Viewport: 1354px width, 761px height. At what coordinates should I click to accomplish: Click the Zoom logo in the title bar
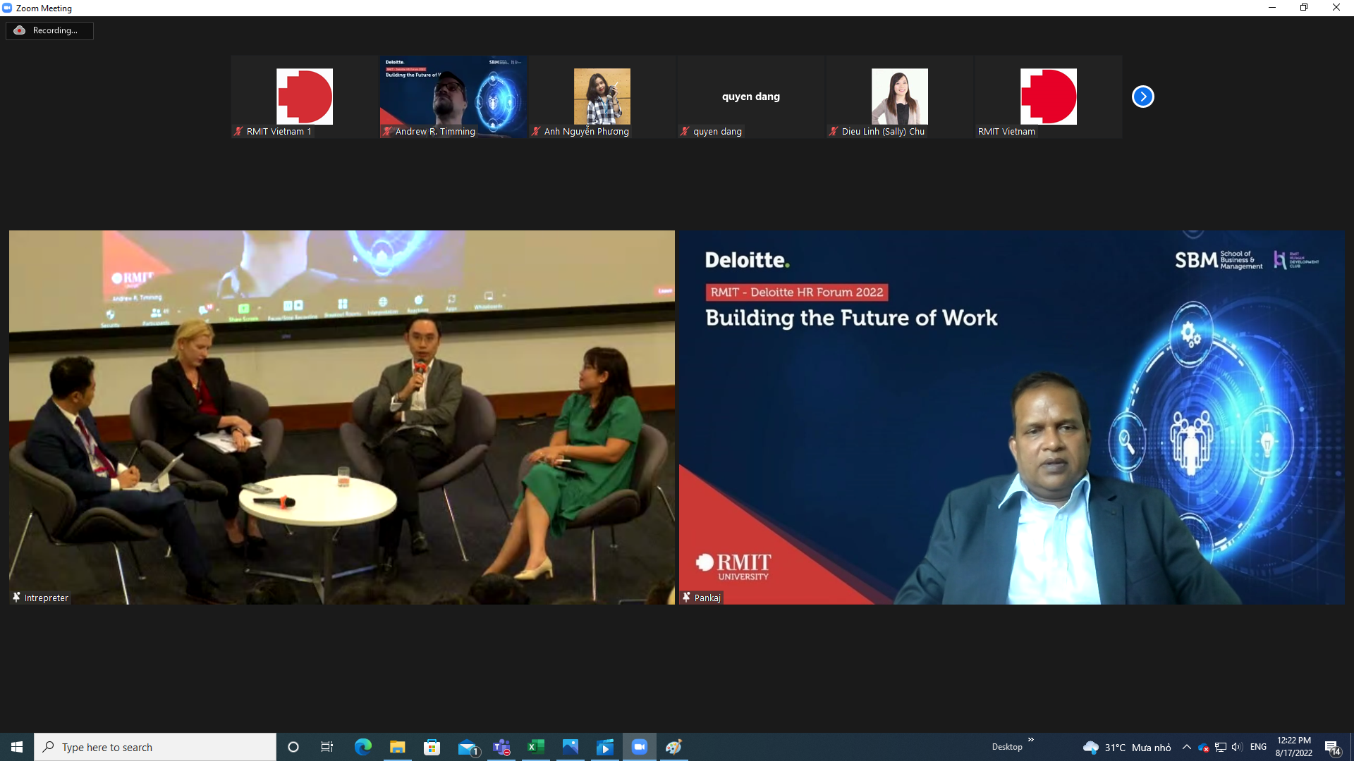tap(7, 8)
